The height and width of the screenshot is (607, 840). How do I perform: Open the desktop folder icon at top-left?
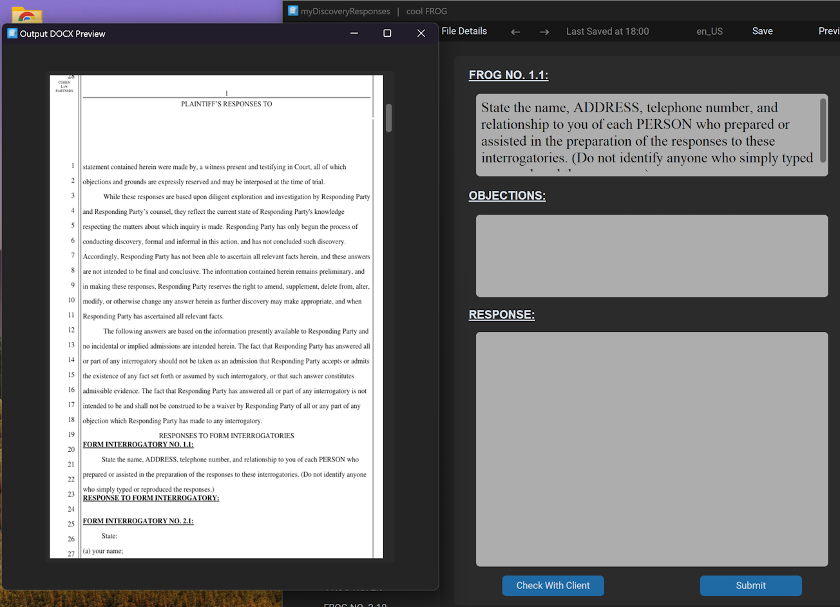[x=26, y=15]
